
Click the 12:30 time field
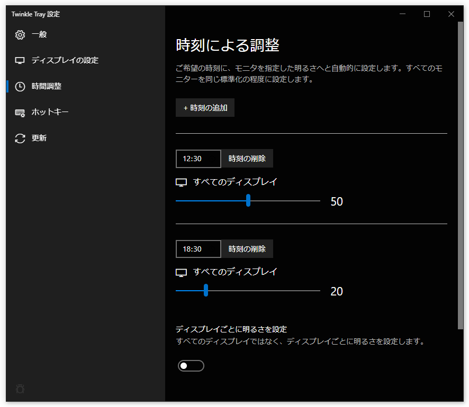[x=199, y=159]
